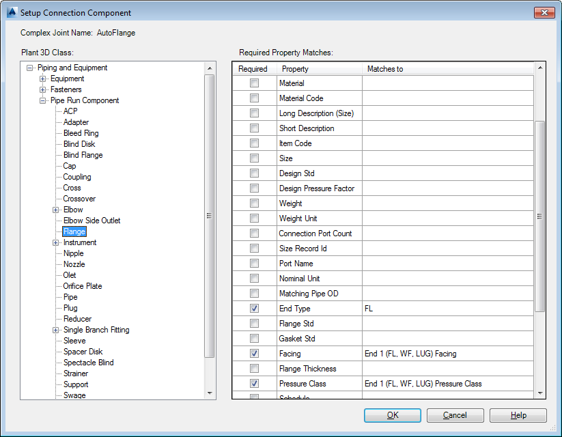The width and height of the screenshot is (562, 437).
Task: Open Help for this dialog
Action: [x=518, y=415]
